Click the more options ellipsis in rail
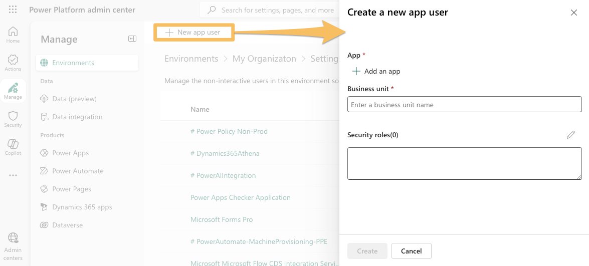The height and width of the screenshot is (266, 589). 13,175
